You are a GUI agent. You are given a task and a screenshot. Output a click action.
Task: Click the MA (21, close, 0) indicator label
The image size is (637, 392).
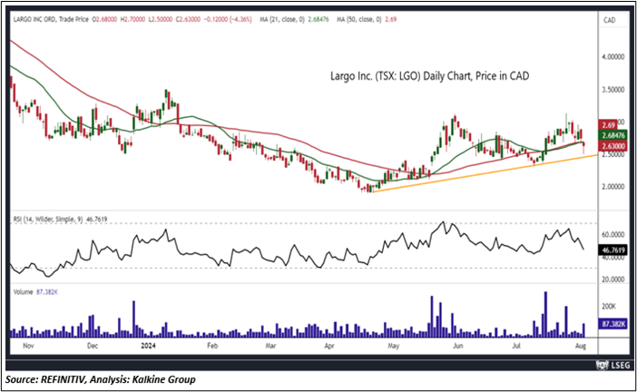coord(282,19)
